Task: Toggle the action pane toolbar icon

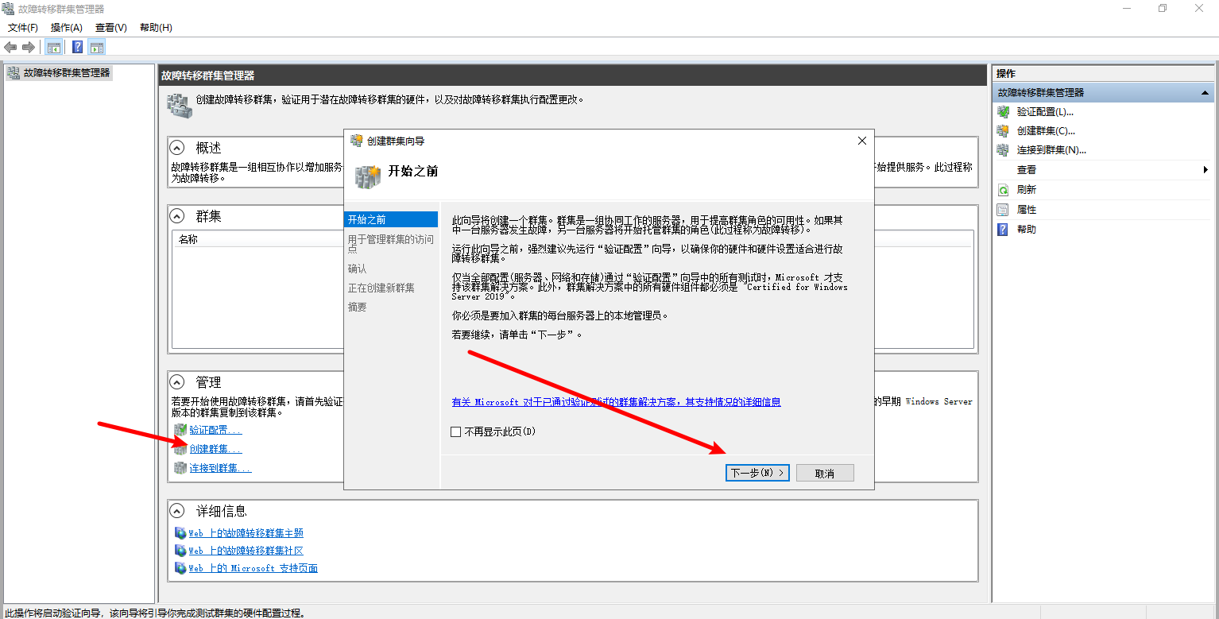Action: (x=97, y=48)
